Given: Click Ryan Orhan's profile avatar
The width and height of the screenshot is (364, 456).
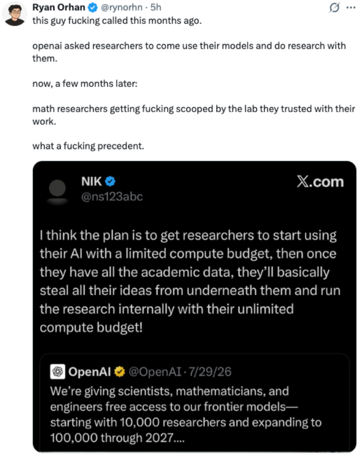Looking at the screenshot, I should [x=15, y=14].
